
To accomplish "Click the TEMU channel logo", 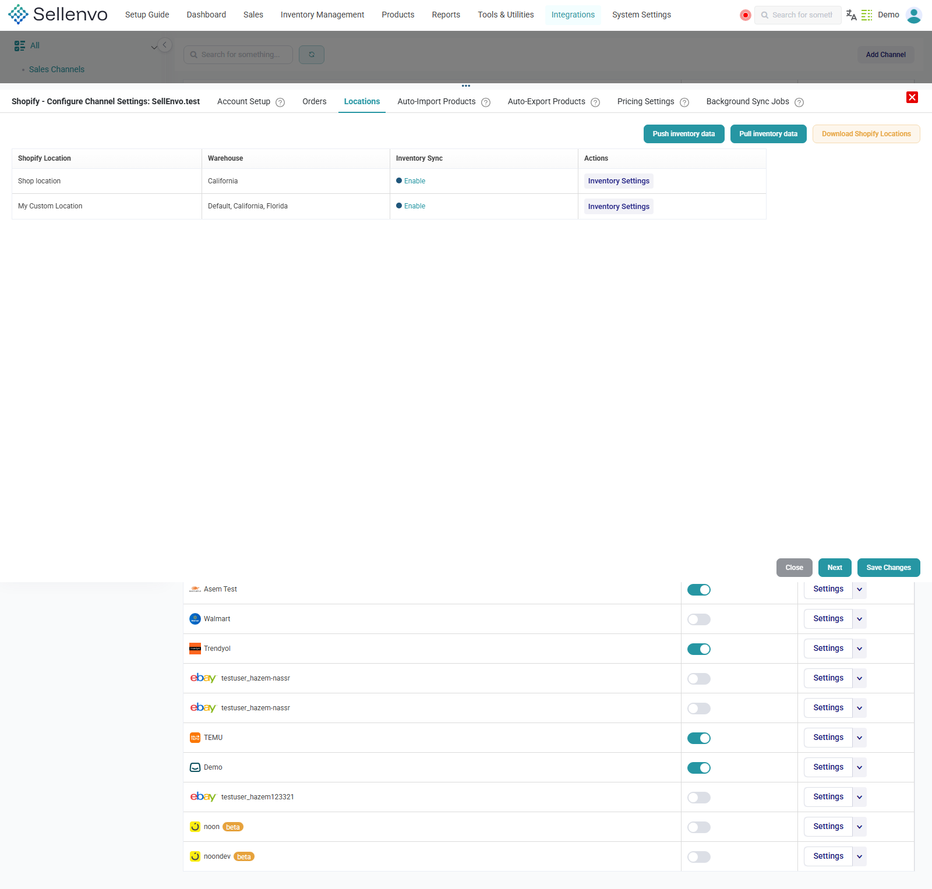I will click(195, 738).
